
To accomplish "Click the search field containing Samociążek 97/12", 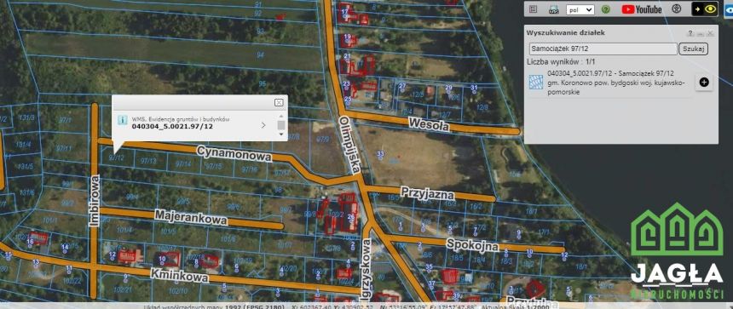I will pyautogui.click(x=603, y=49).
